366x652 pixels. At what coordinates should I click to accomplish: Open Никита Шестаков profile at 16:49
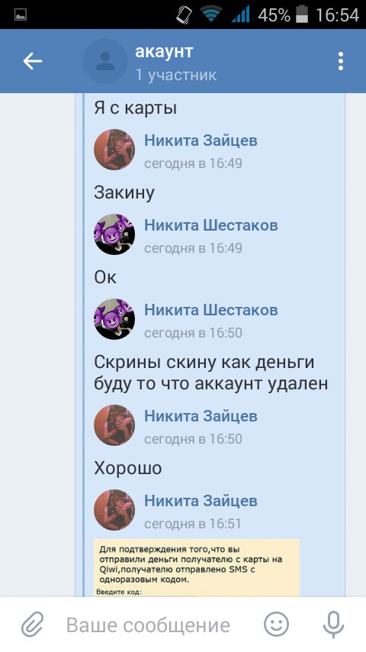(211, 225)
